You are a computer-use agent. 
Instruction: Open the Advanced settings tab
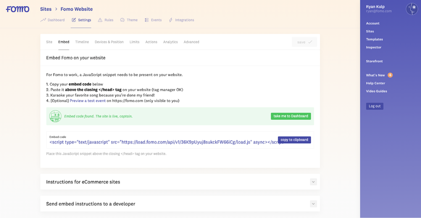tap(191, 42)
